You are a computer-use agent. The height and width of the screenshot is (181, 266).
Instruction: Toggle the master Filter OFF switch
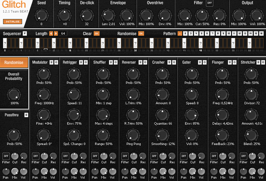click(x=210, y=3)
